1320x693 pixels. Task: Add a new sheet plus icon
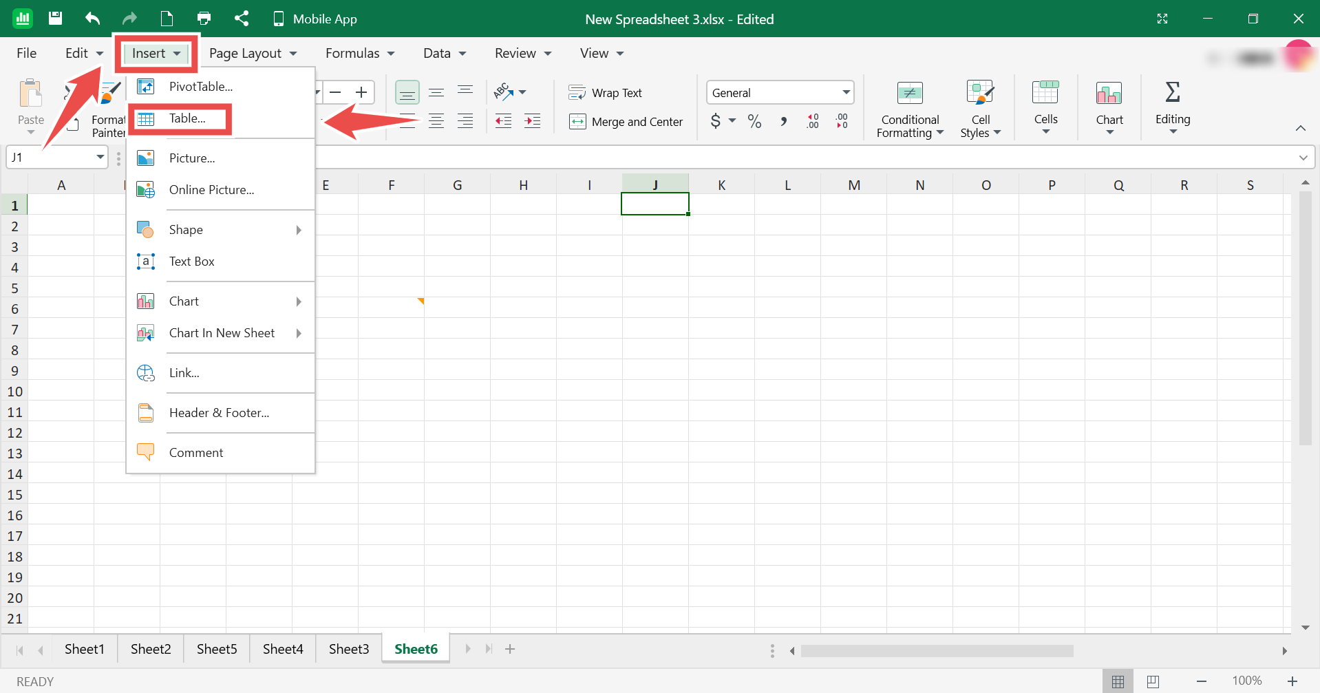510,649
